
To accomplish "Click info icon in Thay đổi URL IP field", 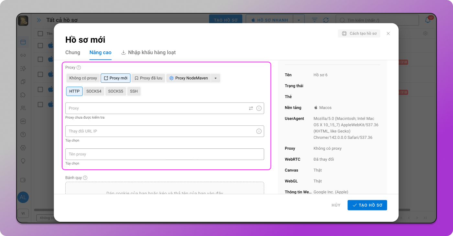I will (x=259, y=131).
